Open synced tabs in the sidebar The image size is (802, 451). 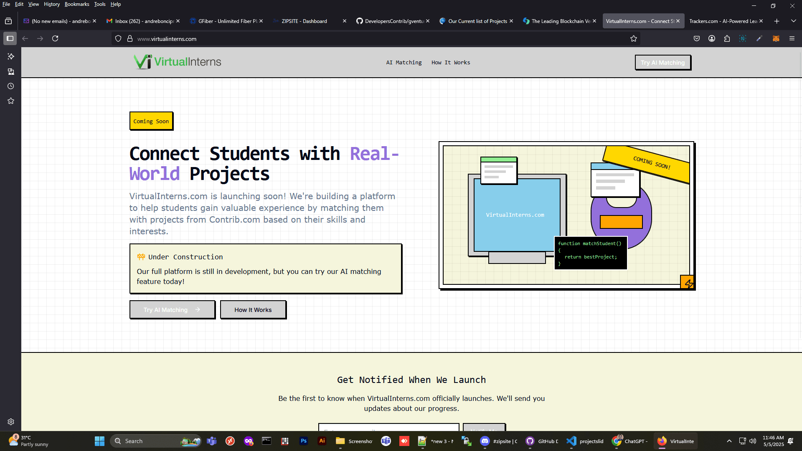pos(10,71)
